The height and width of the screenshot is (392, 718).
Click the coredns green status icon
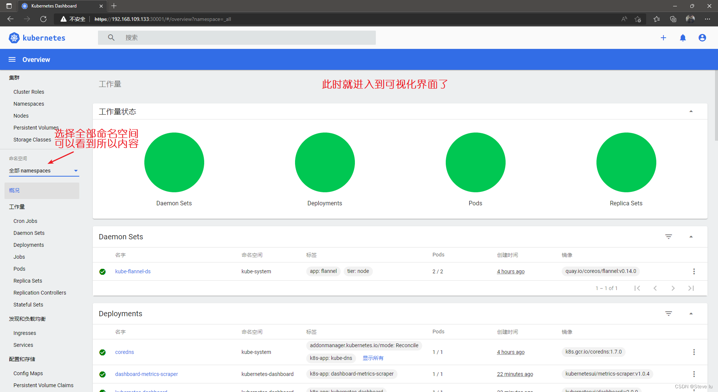point(102,352)
